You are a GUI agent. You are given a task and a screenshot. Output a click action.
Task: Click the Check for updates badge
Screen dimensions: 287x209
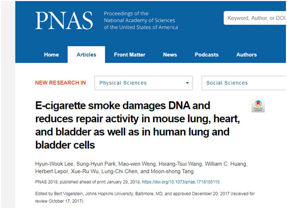(x=258, y=106)
